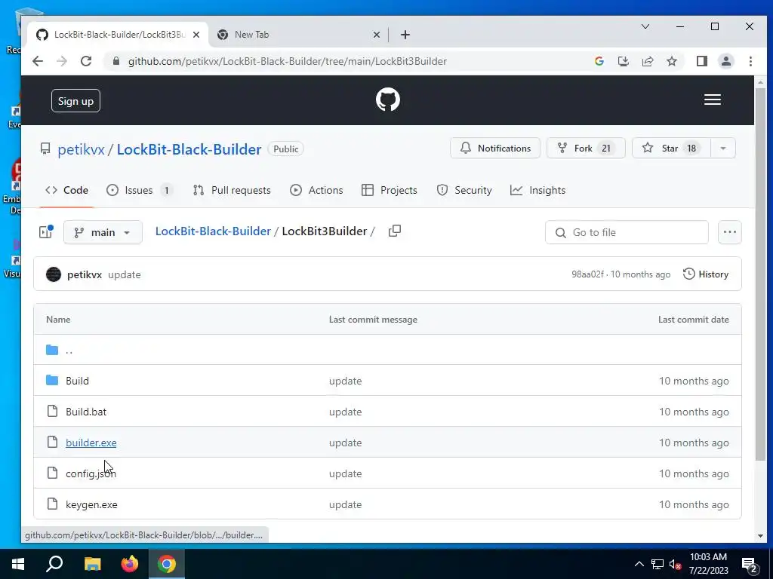
Task: Click the address bar URL
Action: (x=288, y=61)
